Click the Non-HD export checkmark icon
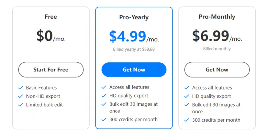The width and height of the screenshot is (266, 139). click(21, 97)
